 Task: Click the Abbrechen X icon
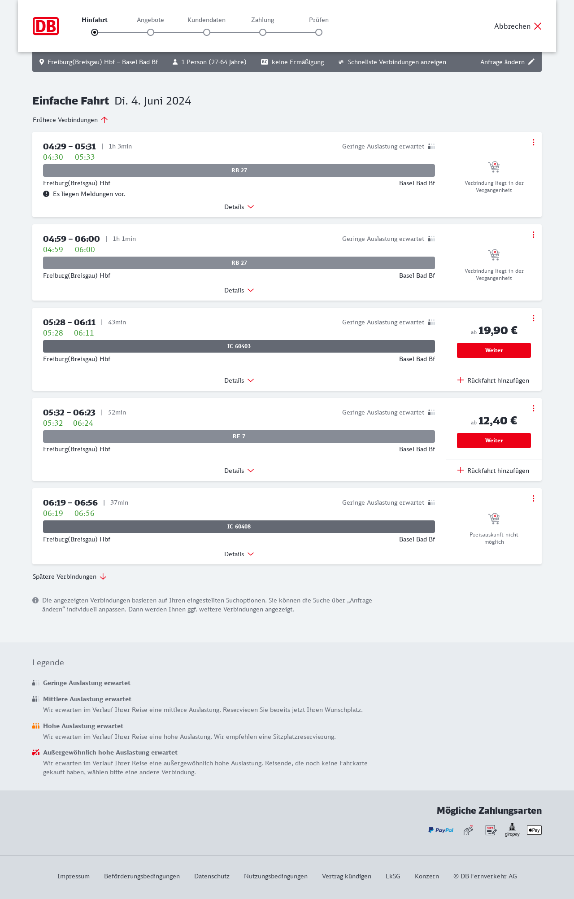coord(538,26)
